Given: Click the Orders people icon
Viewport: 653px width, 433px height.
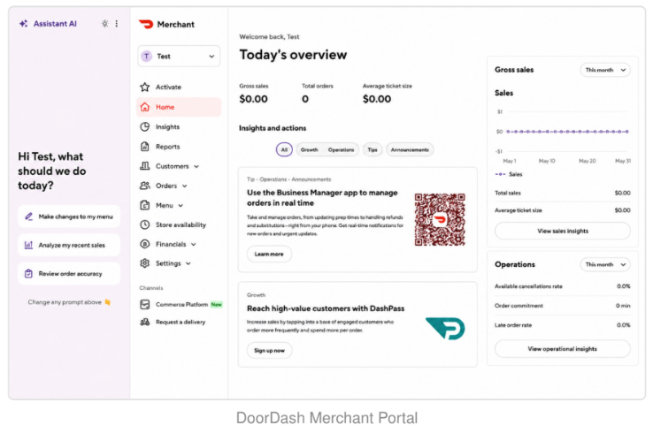Looking at the screenshot, I should (x=144, y=186).
